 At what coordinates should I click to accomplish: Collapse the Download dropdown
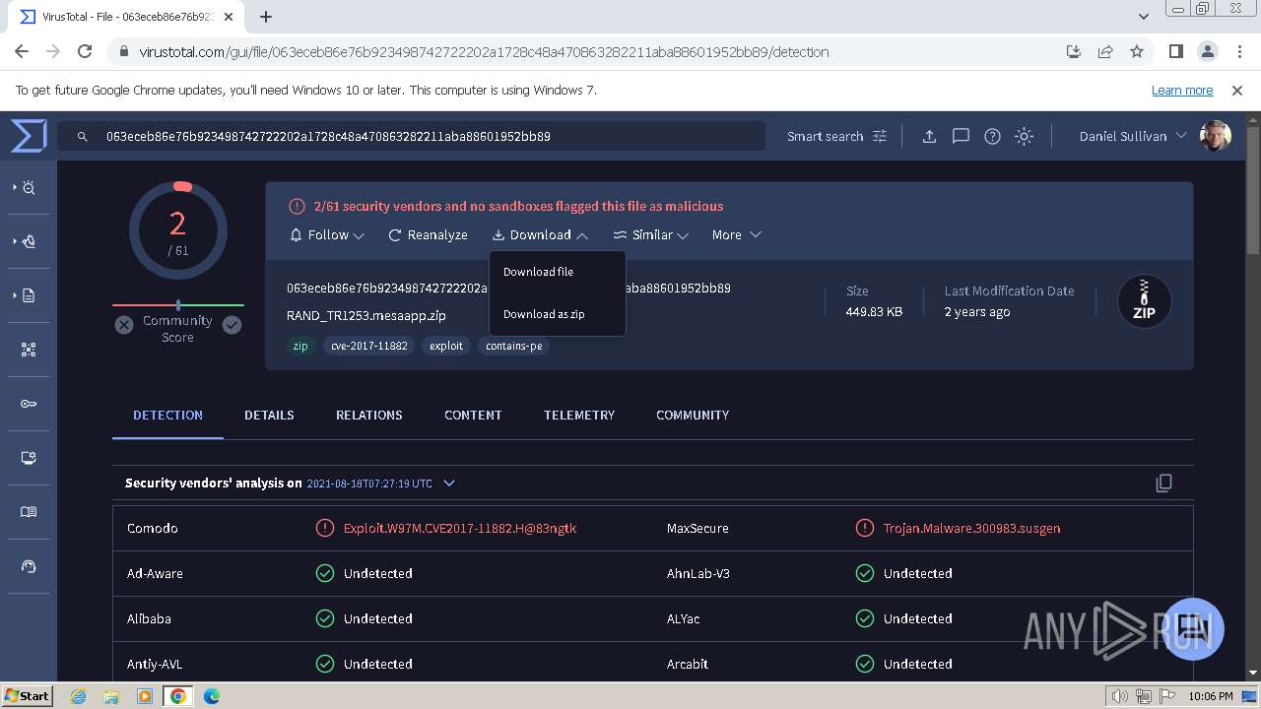tap(541, 235)
